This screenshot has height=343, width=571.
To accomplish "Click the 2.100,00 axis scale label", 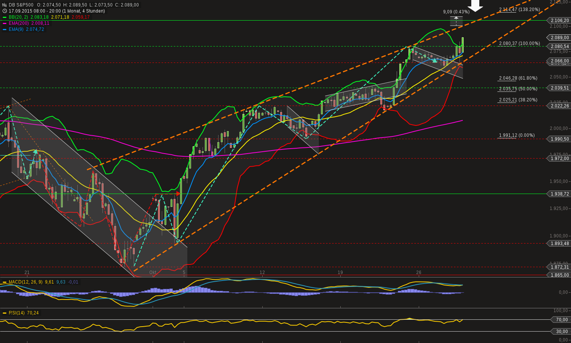I will point(559,26).
